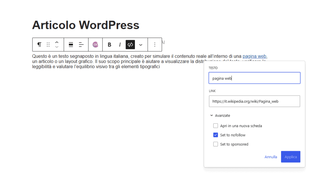The height and width of the screenshot is (174, 322).
Task: Click the Applica button
Action: click(x=291, y=157)
